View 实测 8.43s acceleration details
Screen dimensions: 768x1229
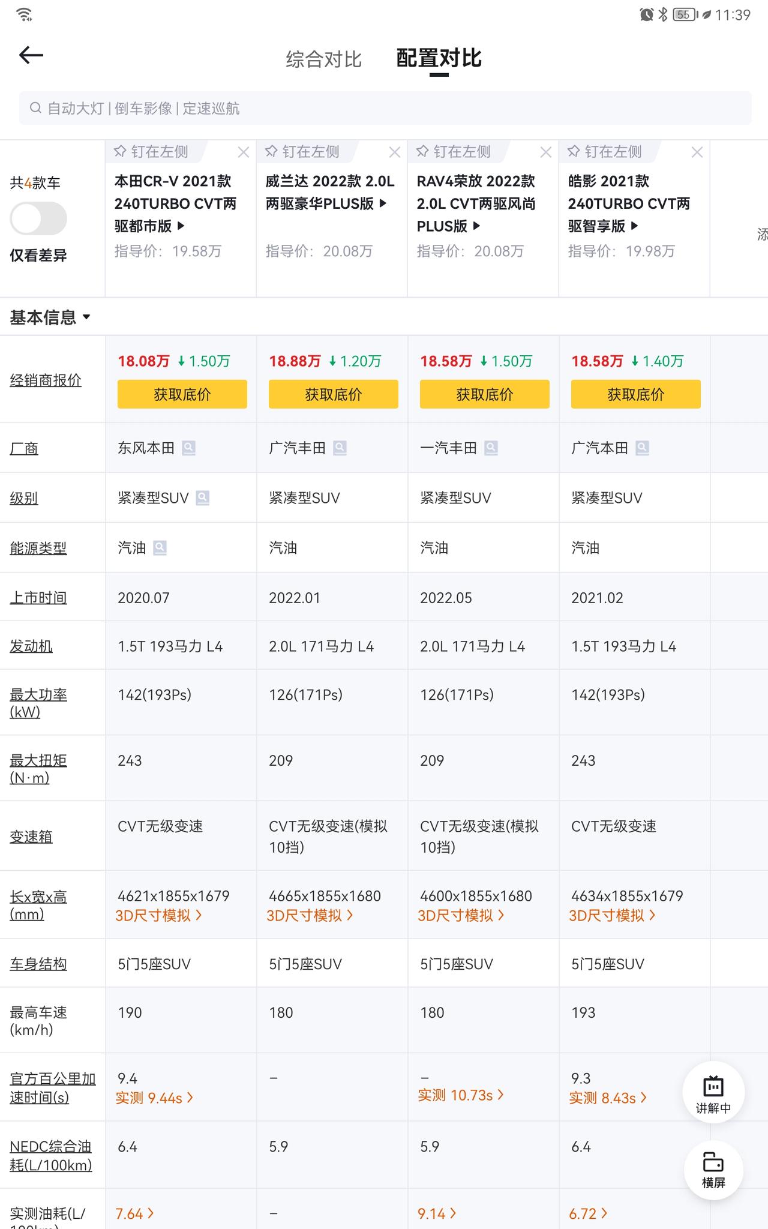tap(608, 1098)
